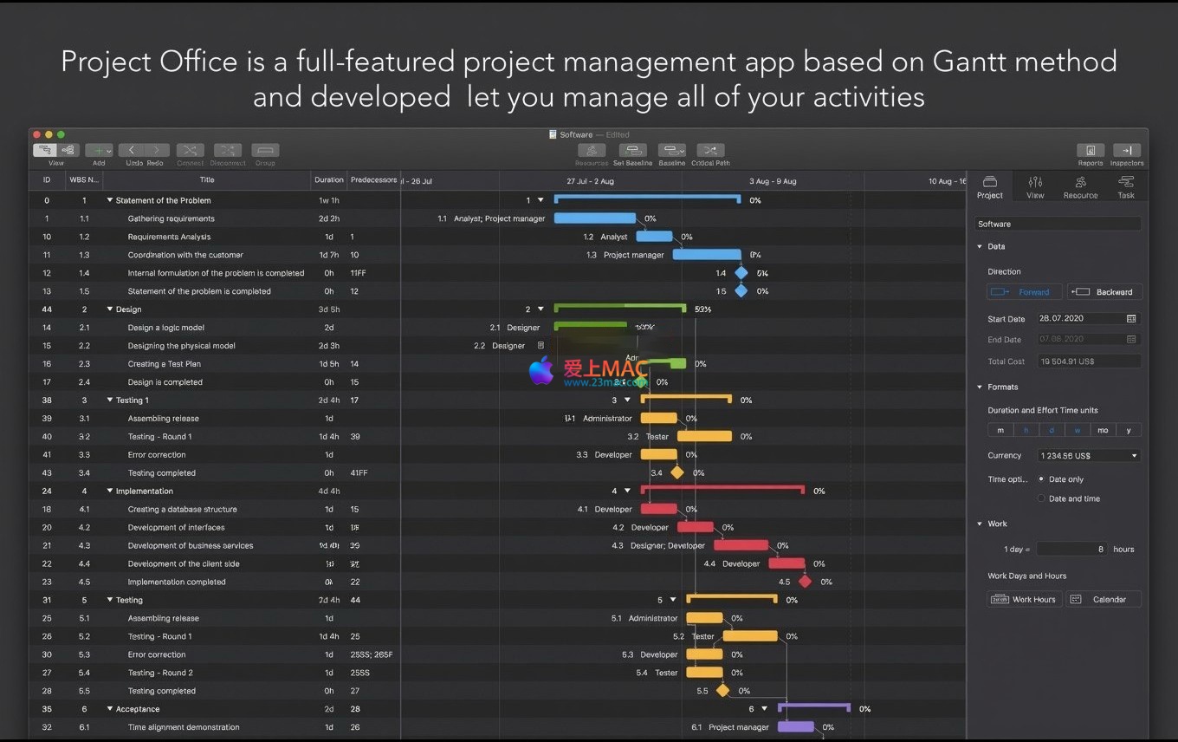Screen dimensions: 1178x742
Task: Toggle the Critical Path icon
Action: tap(710, 151)
